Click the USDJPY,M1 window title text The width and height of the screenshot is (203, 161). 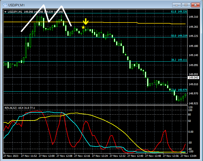[x=16, y=5]
